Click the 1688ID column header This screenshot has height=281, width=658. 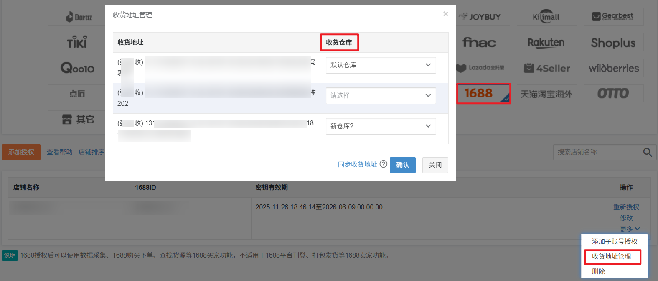pos(145,187)
